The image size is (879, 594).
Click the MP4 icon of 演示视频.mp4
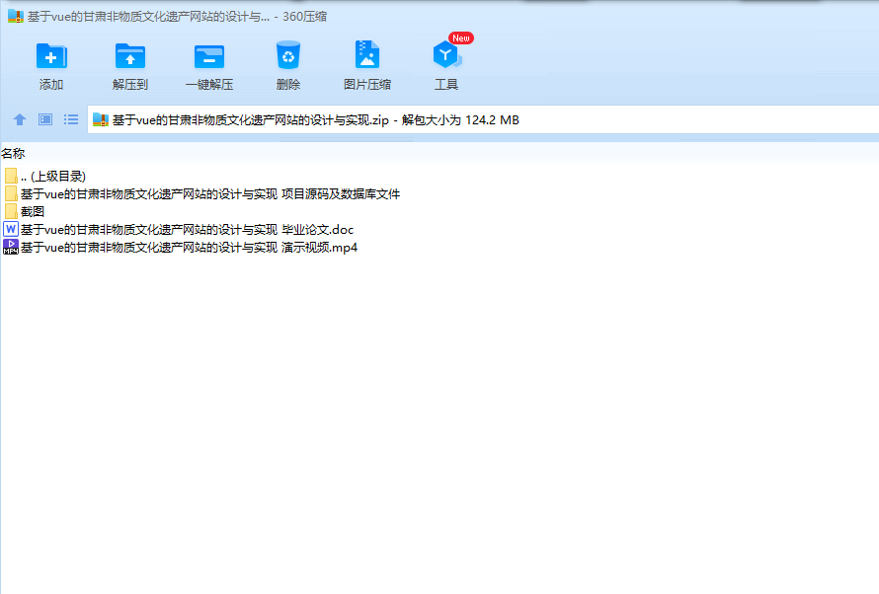(x=11, y=247)
